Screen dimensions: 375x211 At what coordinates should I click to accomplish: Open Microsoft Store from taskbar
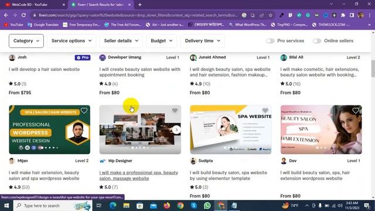click(x=139, y=206)
